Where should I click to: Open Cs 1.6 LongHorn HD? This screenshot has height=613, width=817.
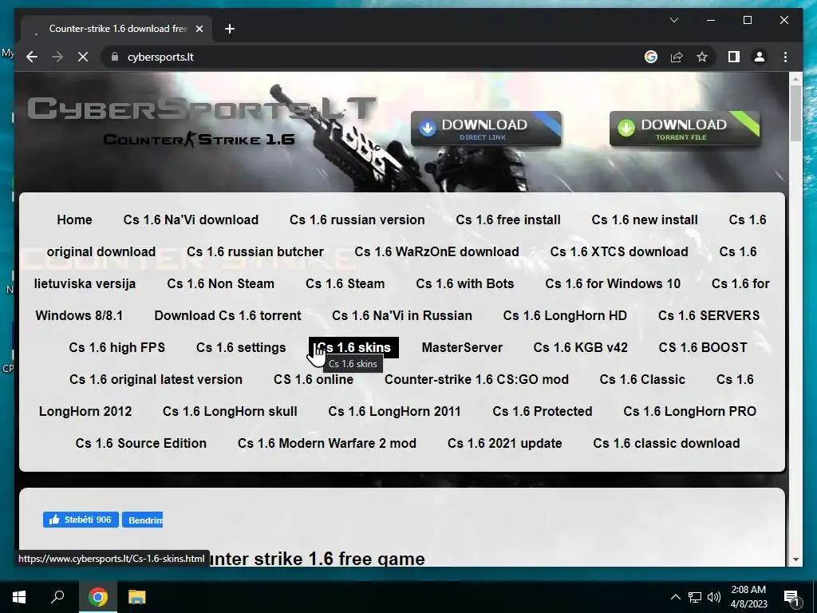coord(565,315)
